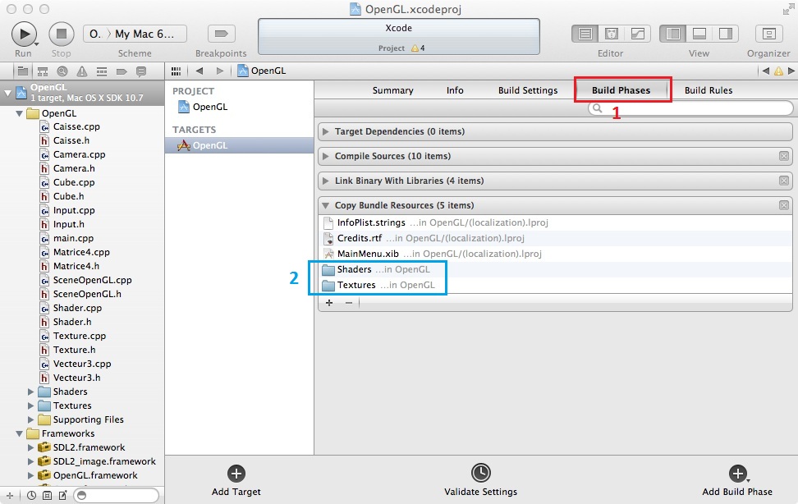
Task: Show the Search navigator
Action: [x=62, y=71]
